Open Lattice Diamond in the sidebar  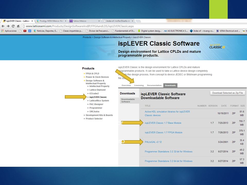(x=97, y=90)
